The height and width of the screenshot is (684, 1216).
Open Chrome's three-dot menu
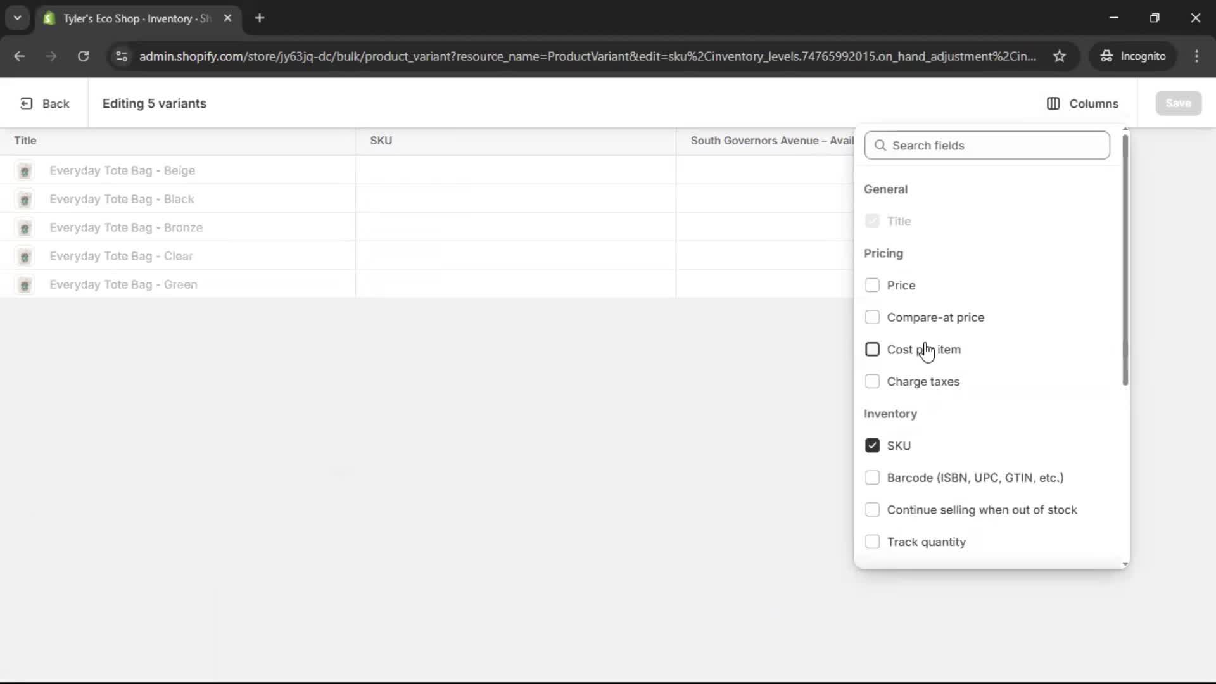click(x=1197, y=56)
